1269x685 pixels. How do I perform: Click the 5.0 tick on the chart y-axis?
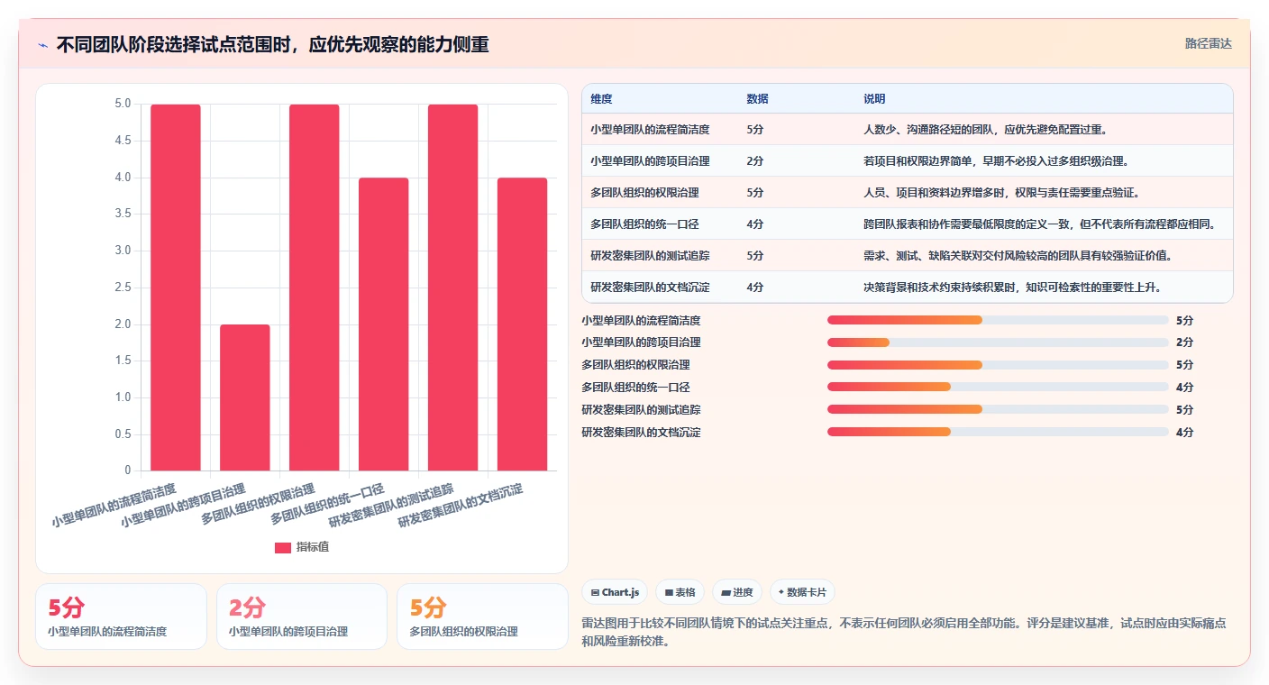pyautogui.click(x=123, y=104)
